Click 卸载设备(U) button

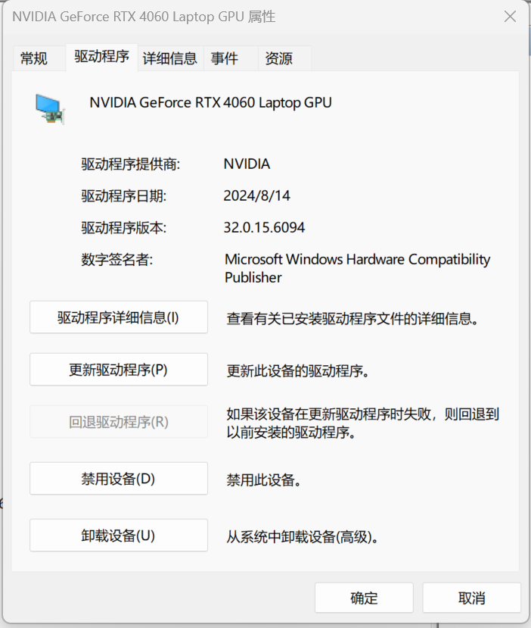pos(119,536)
